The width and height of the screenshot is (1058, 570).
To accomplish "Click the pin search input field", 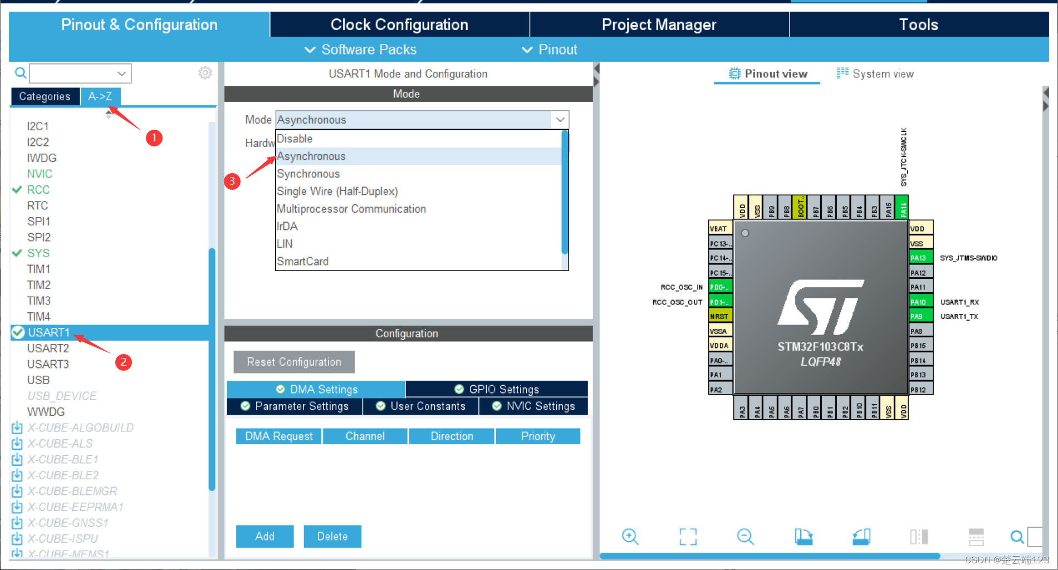I will 1035,537.
